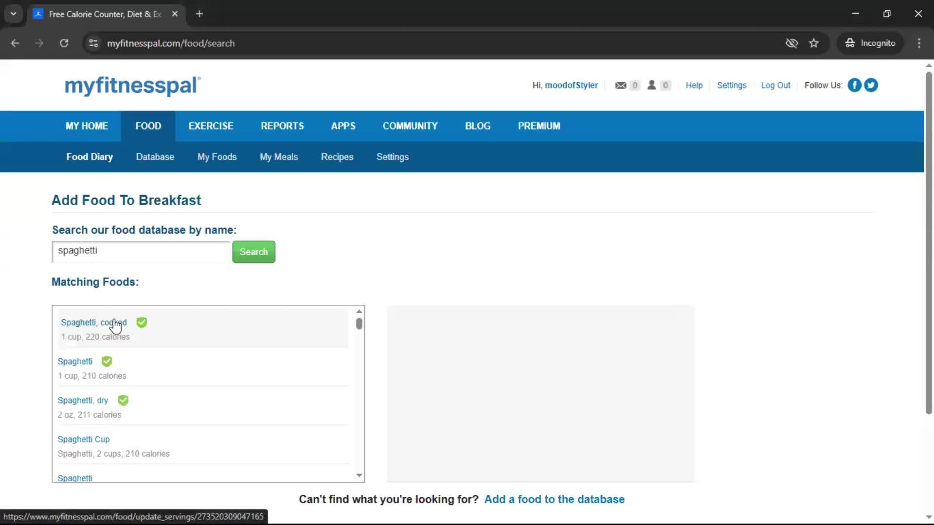
Task: Open the FOOD tab
Action: point(148,126)
